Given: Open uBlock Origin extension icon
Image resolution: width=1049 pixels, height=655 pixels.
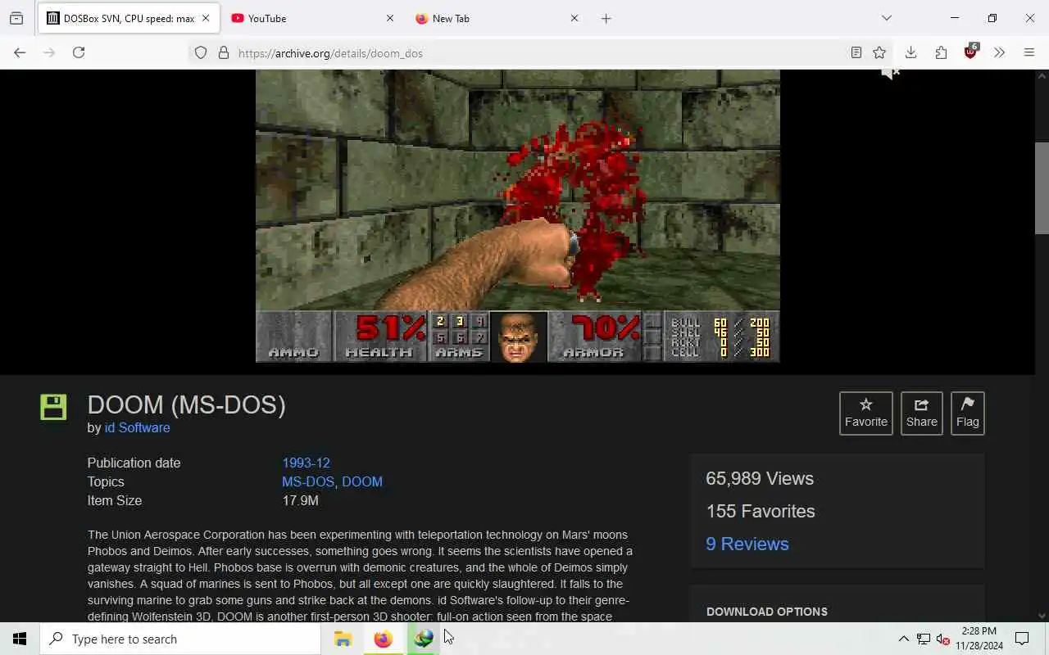Looking at the screenshot, I should (x=971, y=52).
